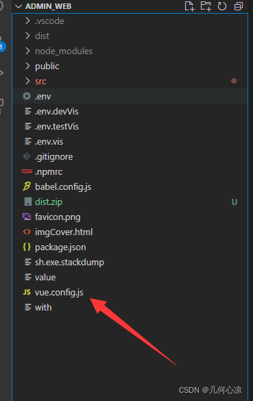Click the file icon beside .env.testVis
This screenshot has width=253, height=401.
[x=27, y=126]
